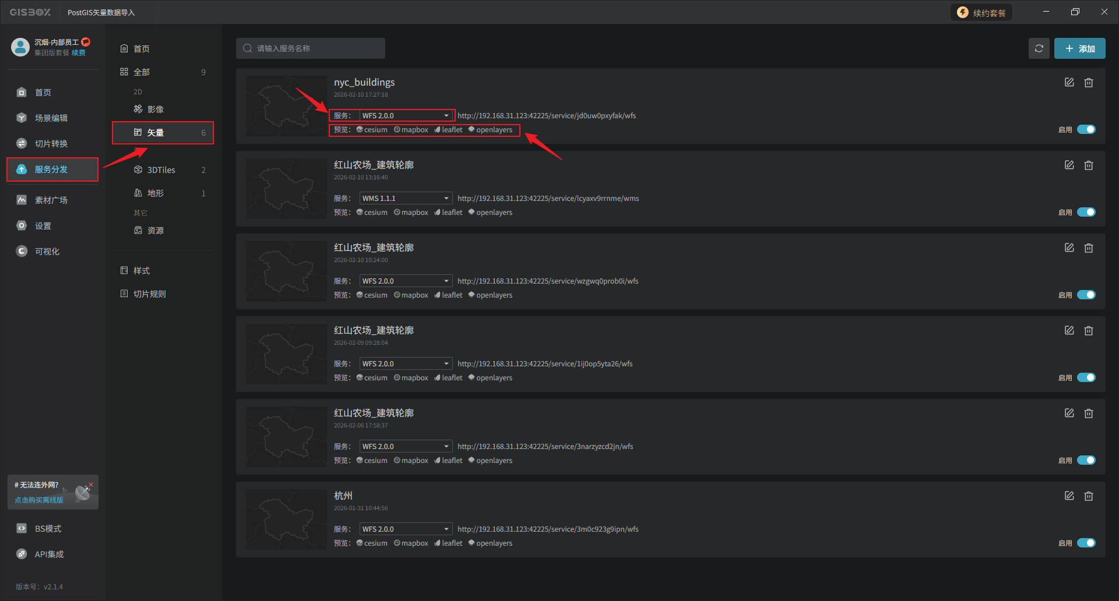
Task: Delete the nyc_buildings service entry
Action: 1088,83
